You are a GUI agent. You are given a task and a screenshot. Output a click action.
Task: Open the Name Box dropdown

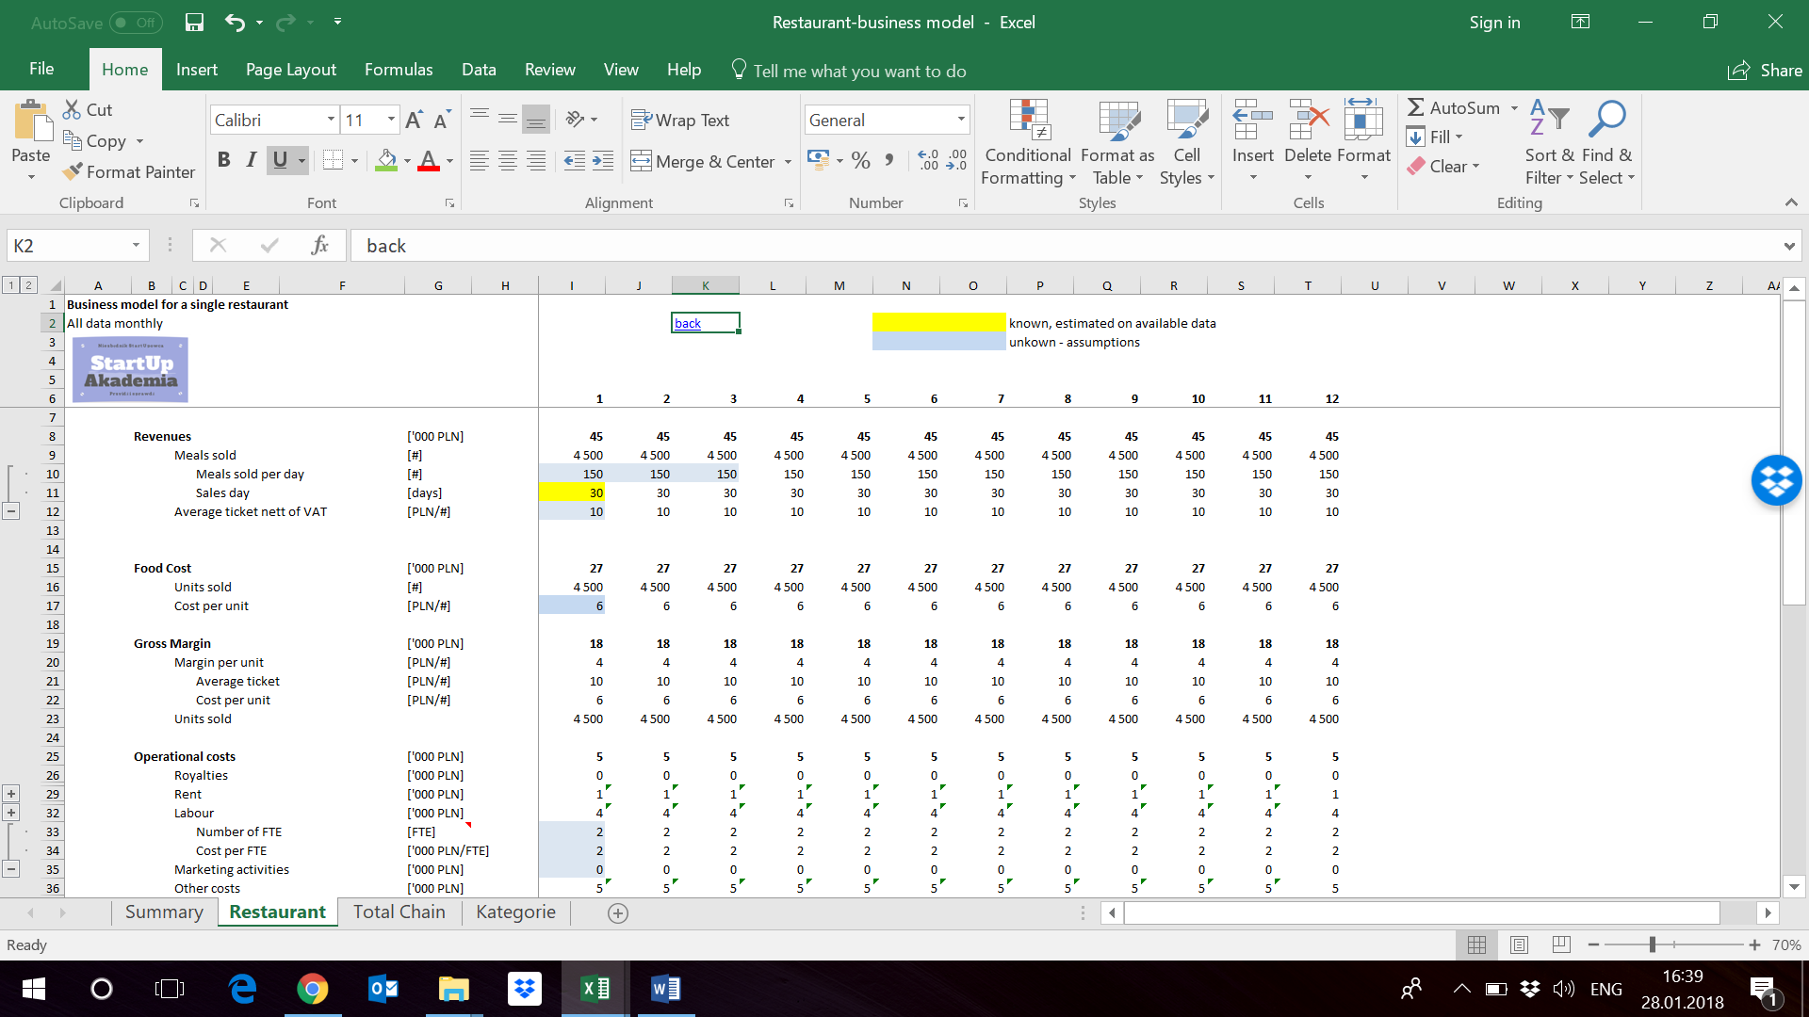[136, 246]
